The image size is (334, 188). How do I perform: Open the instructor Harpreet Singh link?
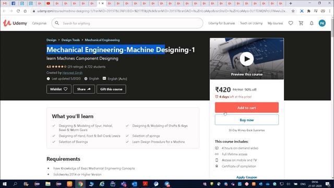(x=73, y=73)
